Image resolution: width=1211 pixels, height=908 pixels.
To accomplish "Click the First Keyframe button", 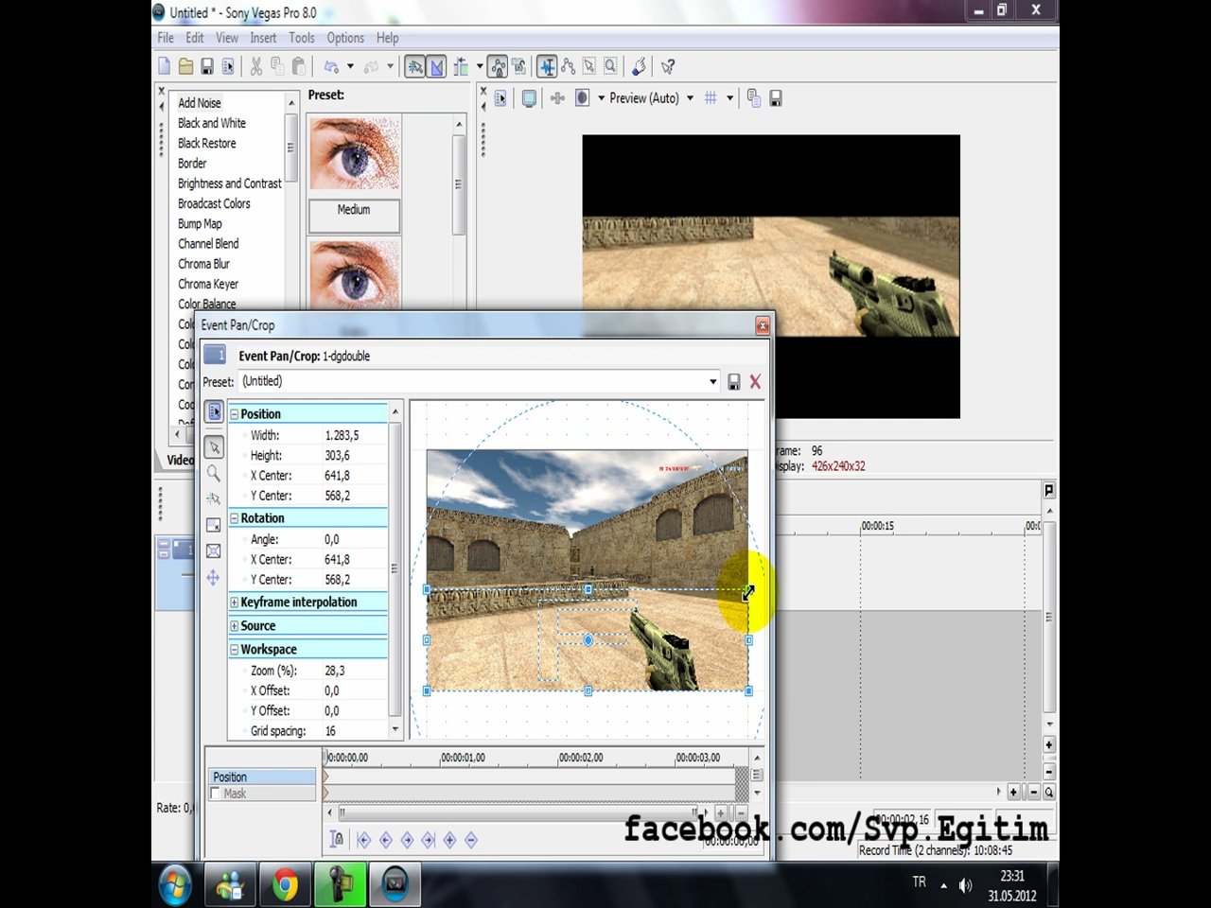I will coord(363,840).
